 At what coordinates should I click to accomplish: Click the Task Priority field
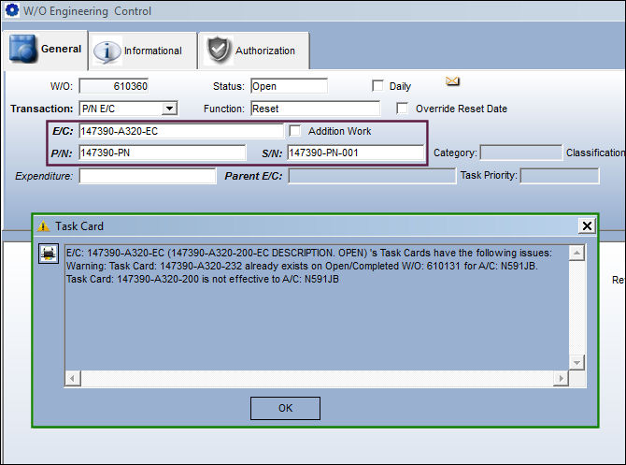560,176
